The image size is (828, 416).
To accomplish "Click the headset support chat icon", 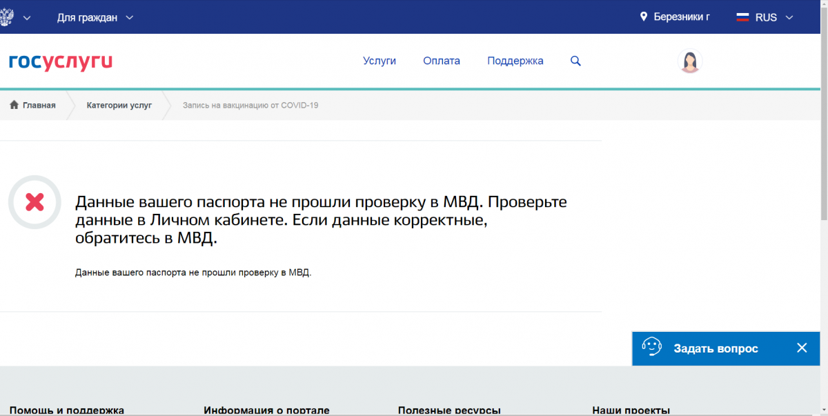I will click(651, 348).
